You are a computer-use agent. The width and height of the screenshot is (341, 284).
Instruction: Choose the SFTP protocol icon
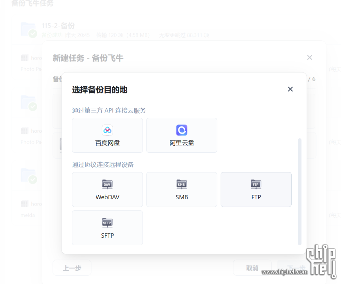tap(108, 223)
